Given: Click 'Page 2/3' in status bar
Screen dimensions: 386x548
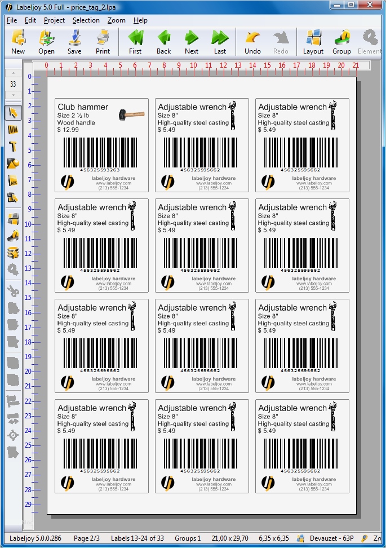Looking at the screenshot, I should (x=87, y=538).
